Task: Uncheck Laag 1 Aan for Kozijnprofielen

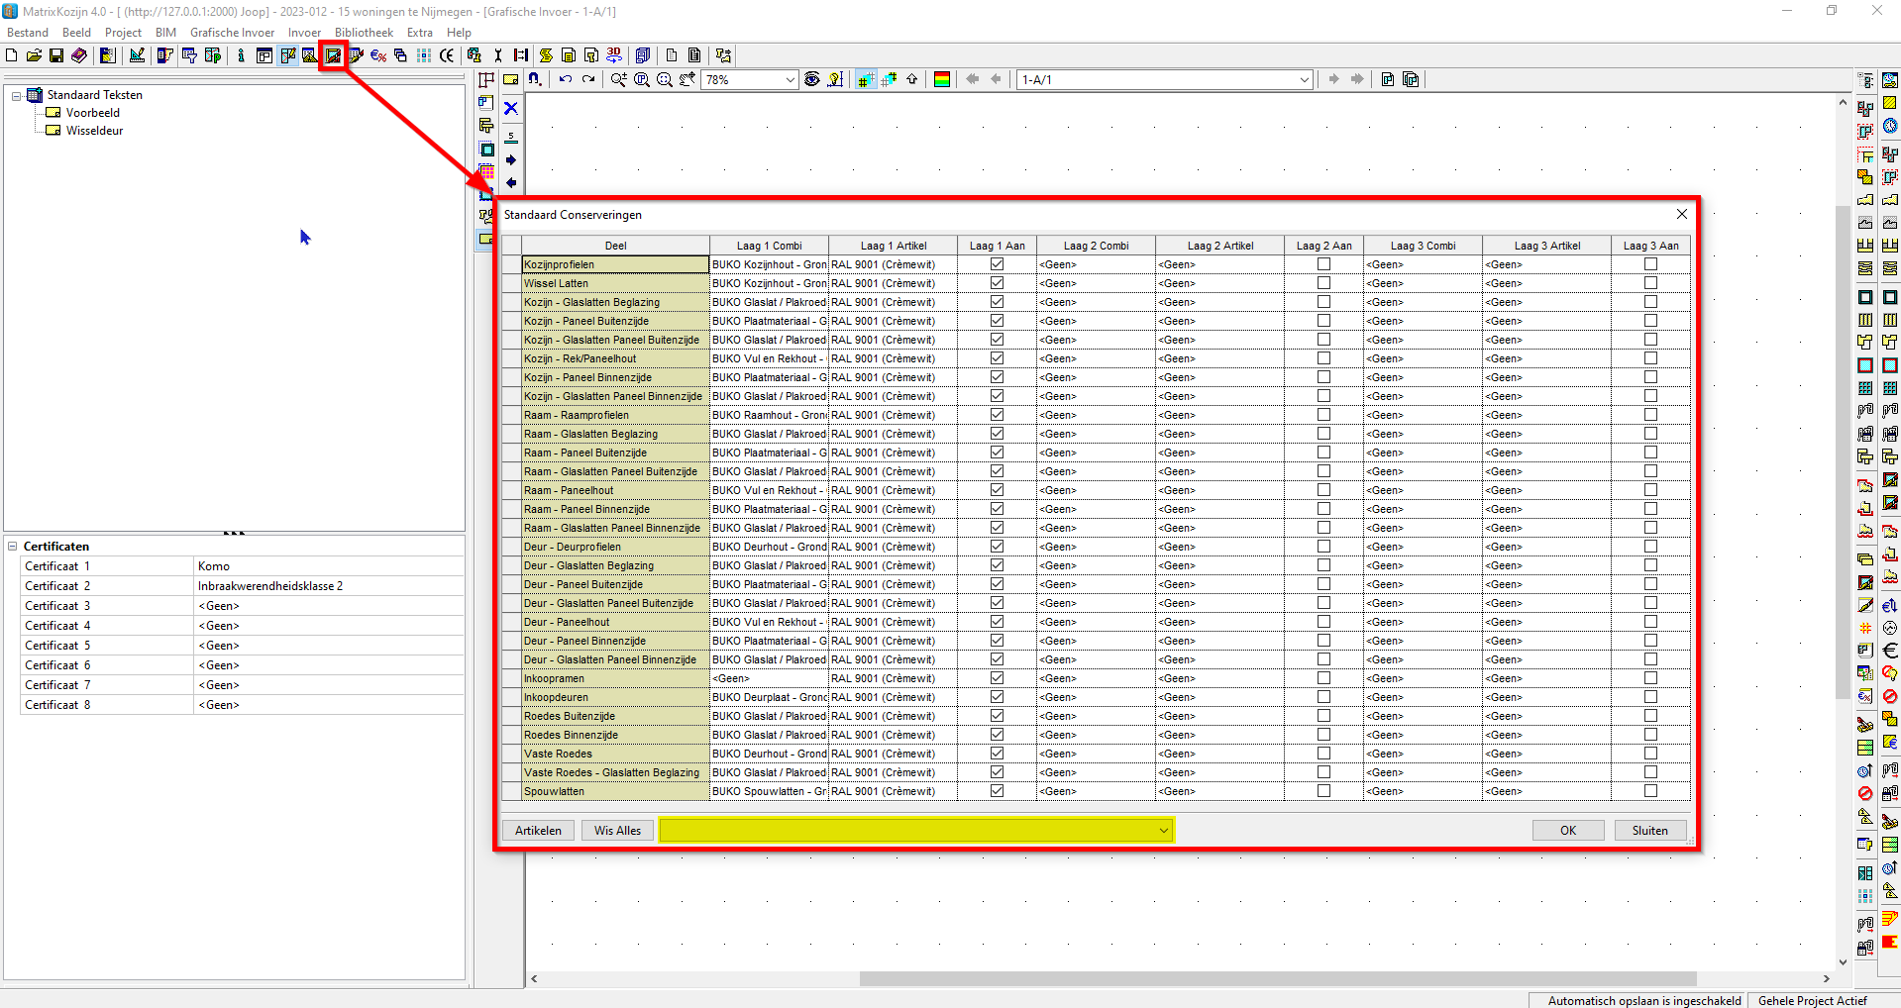Action: [997, 264]
